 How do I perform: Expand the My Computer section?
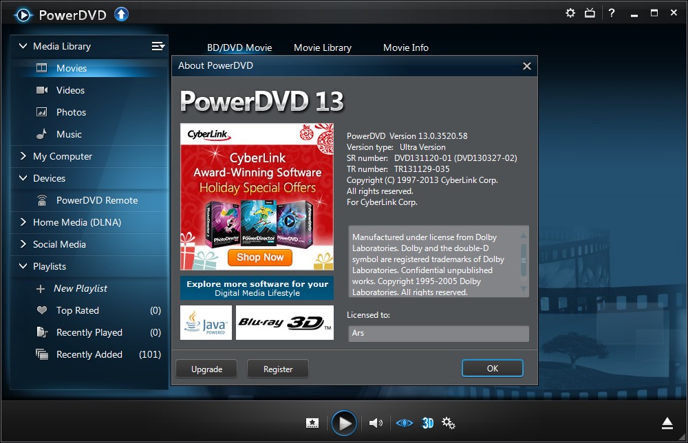coord(23,156)
